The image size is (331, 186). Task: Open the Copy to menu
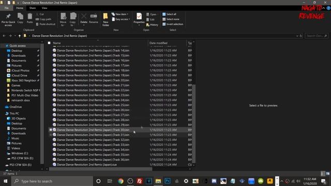[x=72, y=20]
